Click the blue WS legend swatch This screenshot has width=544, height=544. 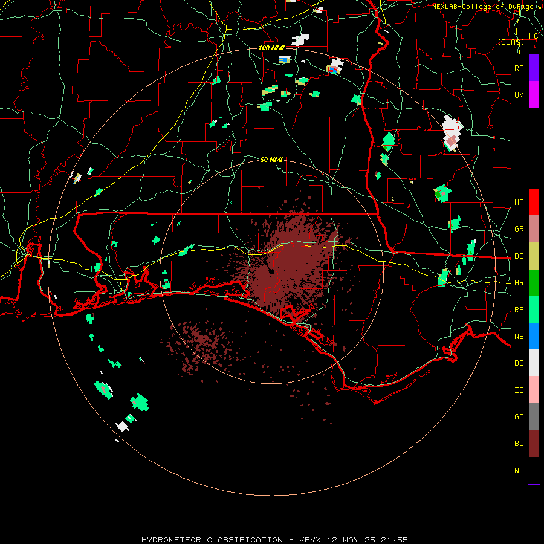(x=534, y=336)
